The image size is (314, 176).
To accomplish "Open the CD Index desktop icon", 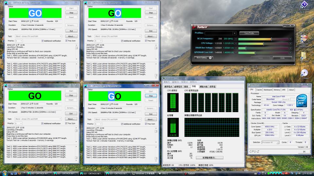I will (304, 73).
